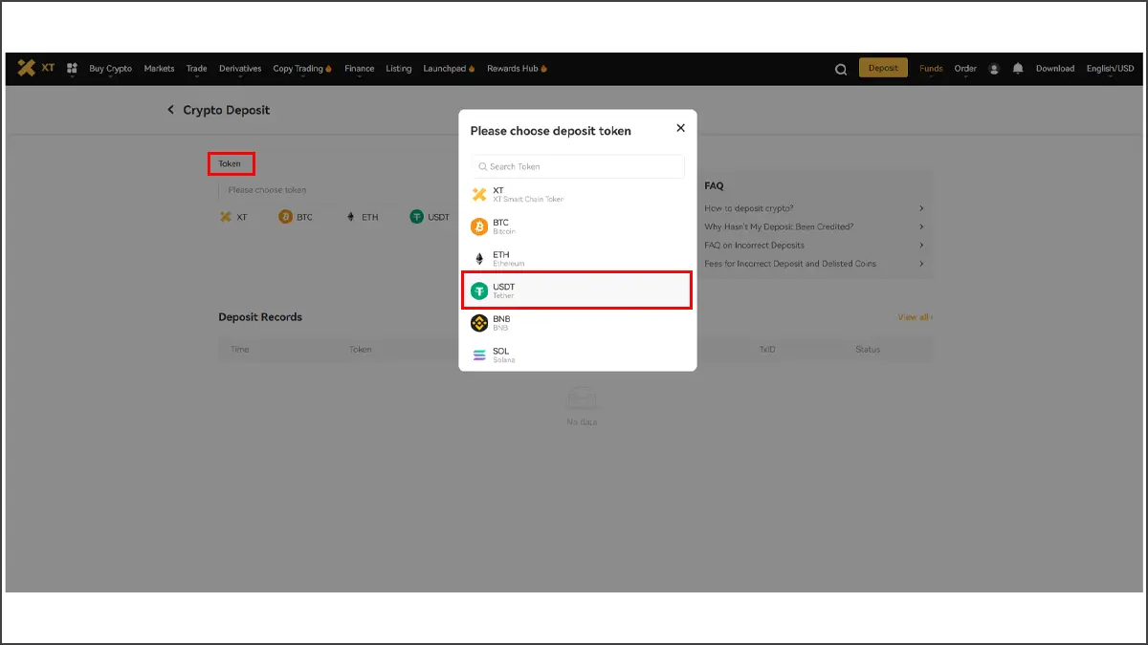This screenshot has height=645, width=1148.
Task: Click the XT logo in the header
Action: point(36,68)
